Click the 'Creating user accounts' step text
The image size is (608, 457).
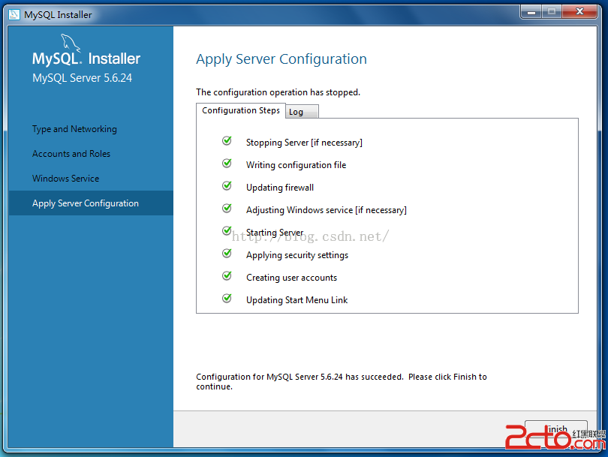click(291, 278)
